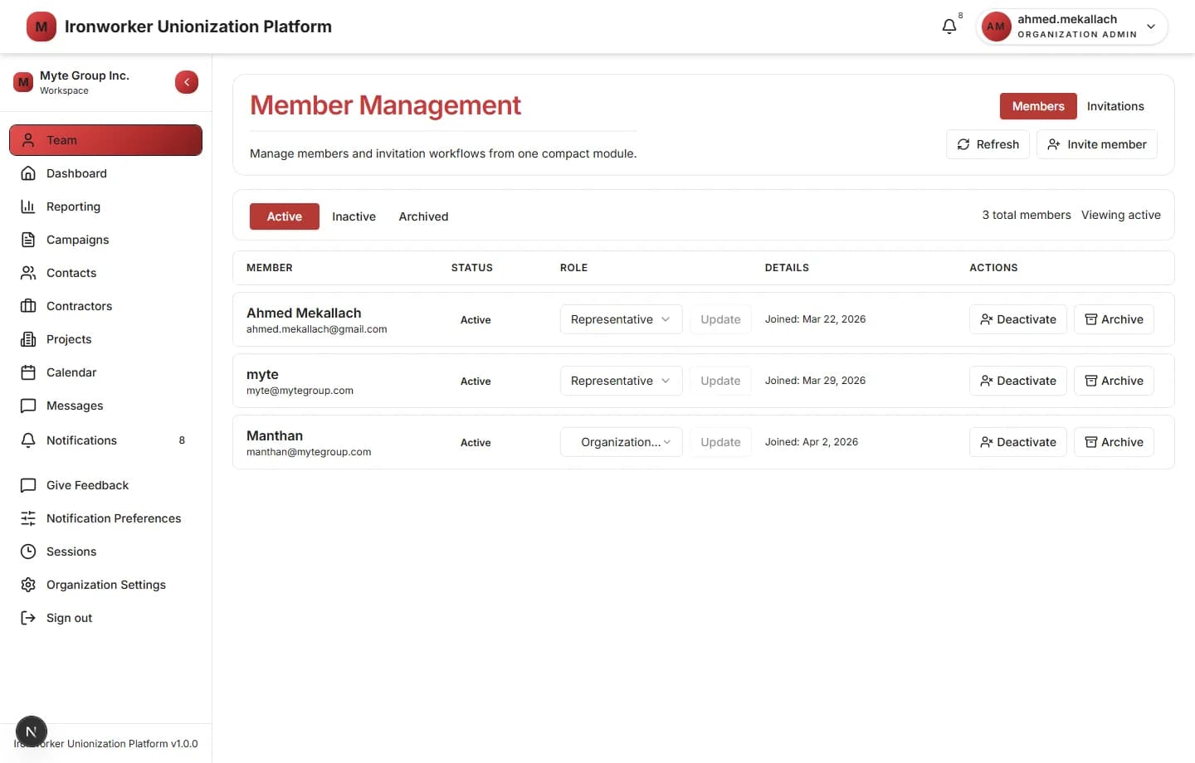Click the Sign out link
Image resolution: width=1195 pixels, height=763 pixels.
(105, 618)
